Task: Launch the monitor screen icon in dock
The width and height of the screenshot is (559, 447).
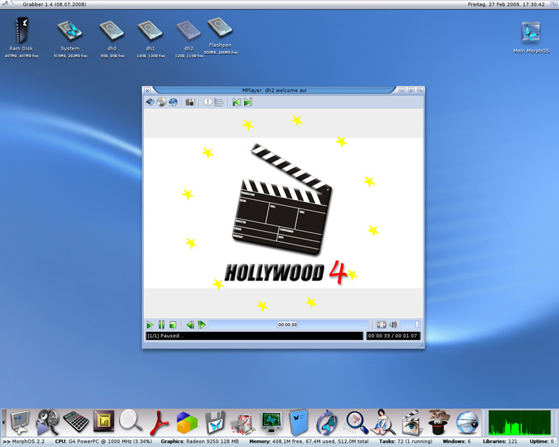Action: [x=20, y=423]
